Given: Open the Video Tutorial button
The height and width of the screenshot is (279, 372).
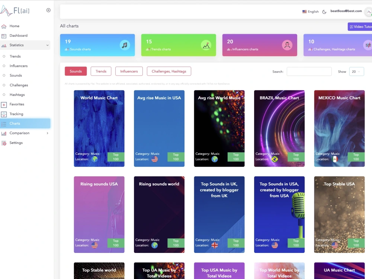Looking at the screenshot, I should click(360, 26).
